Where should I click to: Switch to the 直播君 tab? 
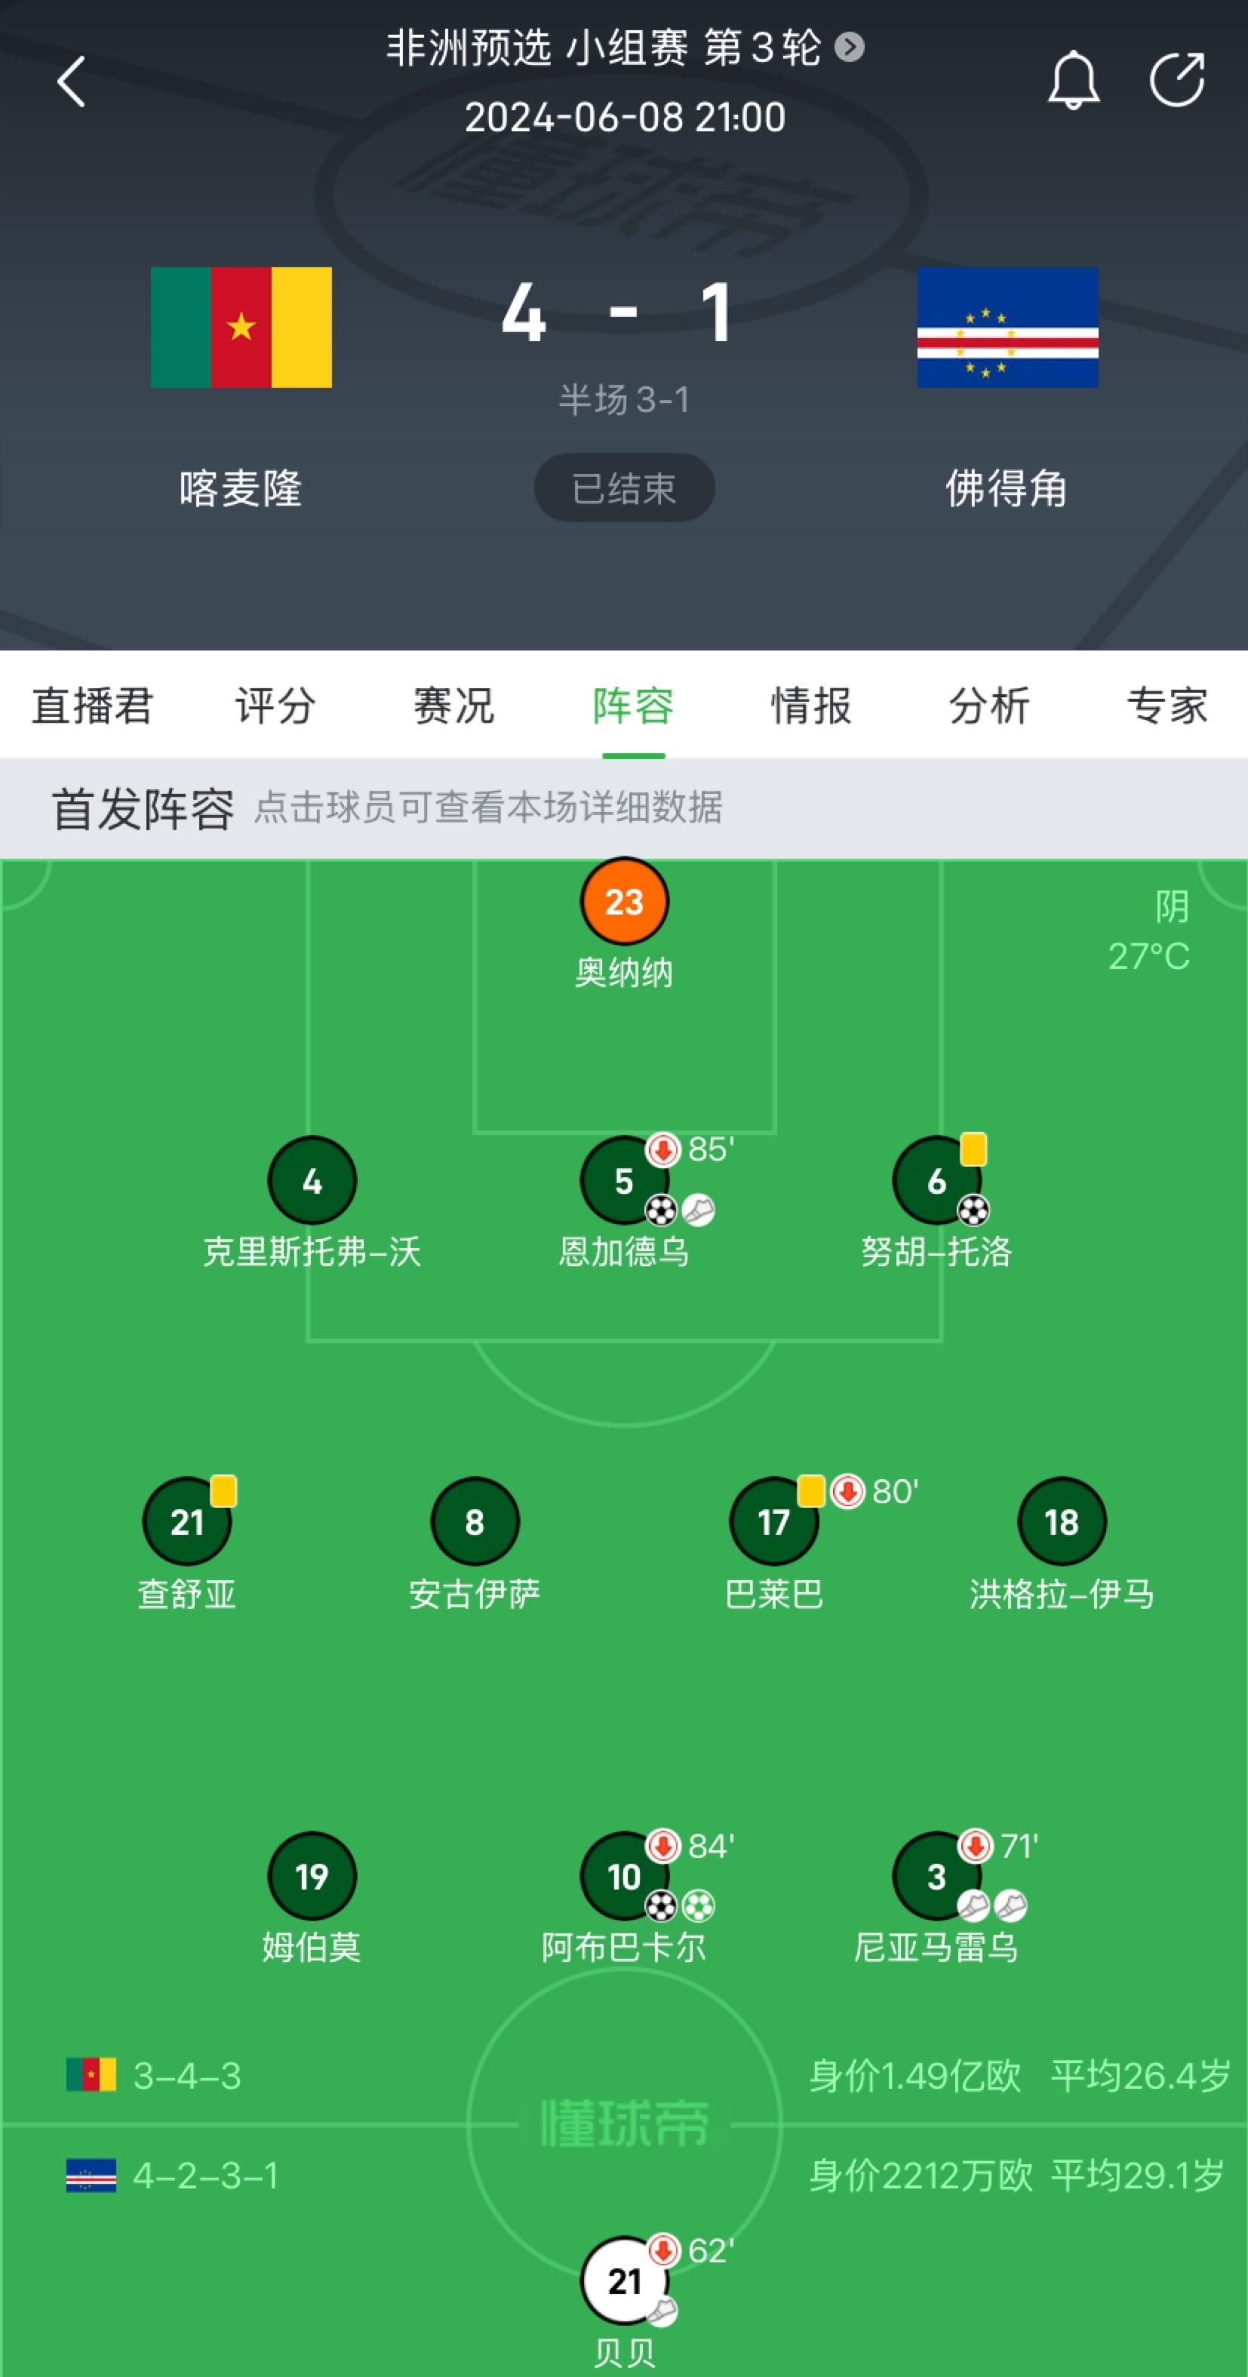tap(92, 706)
